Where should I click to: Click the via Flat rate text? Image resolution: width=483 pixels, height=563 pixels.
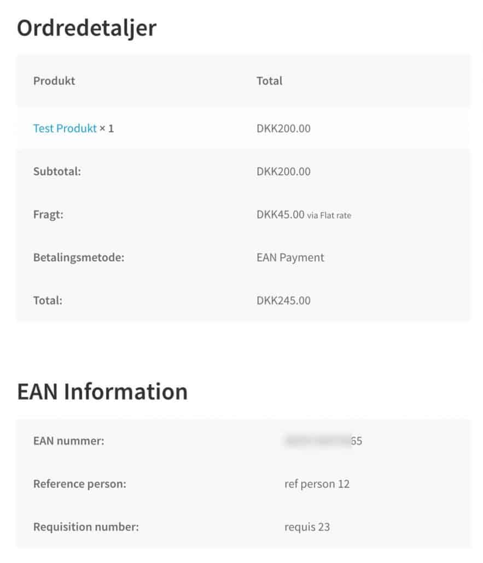pos(329,215)
